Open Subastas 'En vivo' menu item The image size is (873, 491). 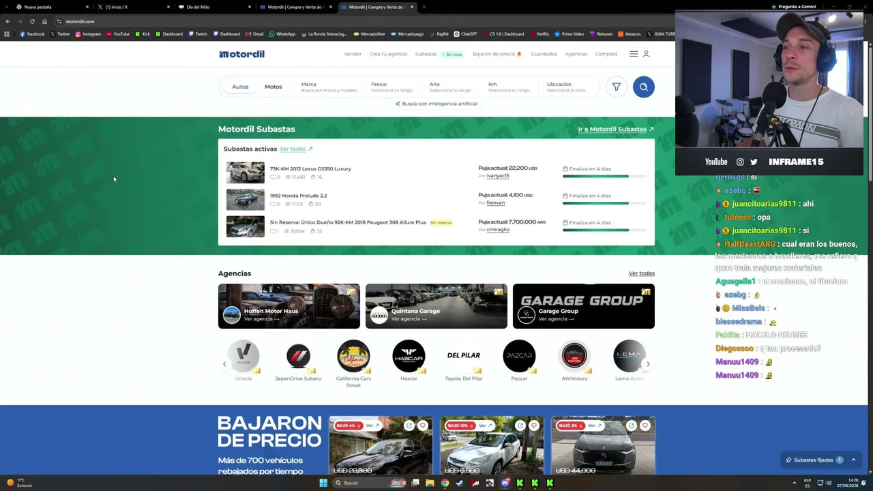click(x=439, y=54)
